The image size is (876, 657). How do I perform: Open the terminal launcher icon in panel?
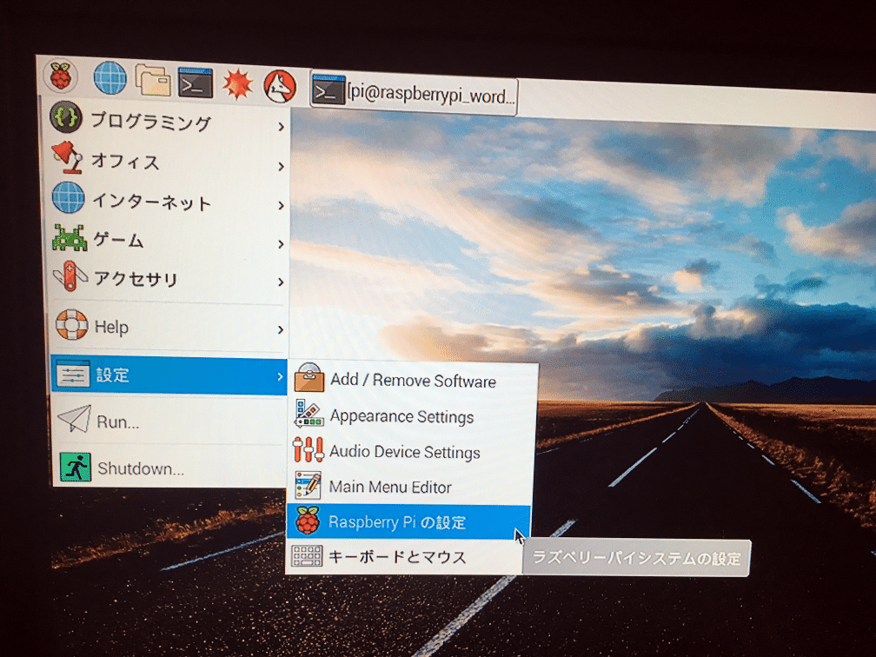tap(195, 83)
